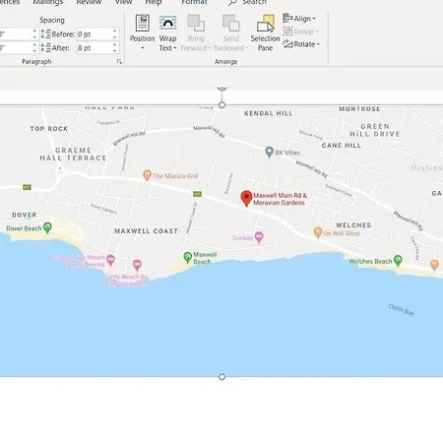Expand the Send Backward dropdown arrow
This screenshot has height=443, width=443.
click(x=247, y=48)
